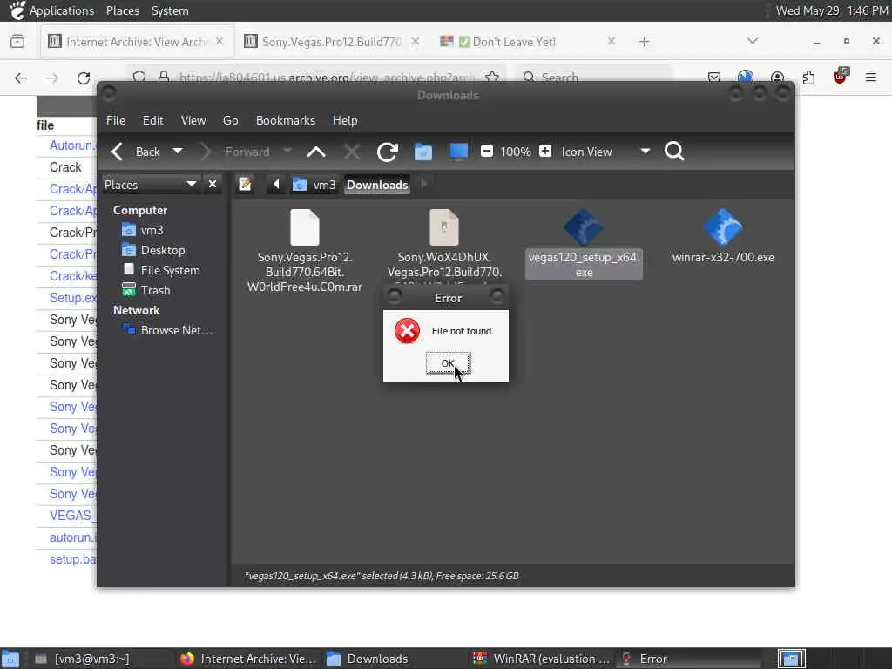The height and width of the screenshot is (669, 892).
Task: Expand the Back history dropdown arrow
Action: [178, 152]
